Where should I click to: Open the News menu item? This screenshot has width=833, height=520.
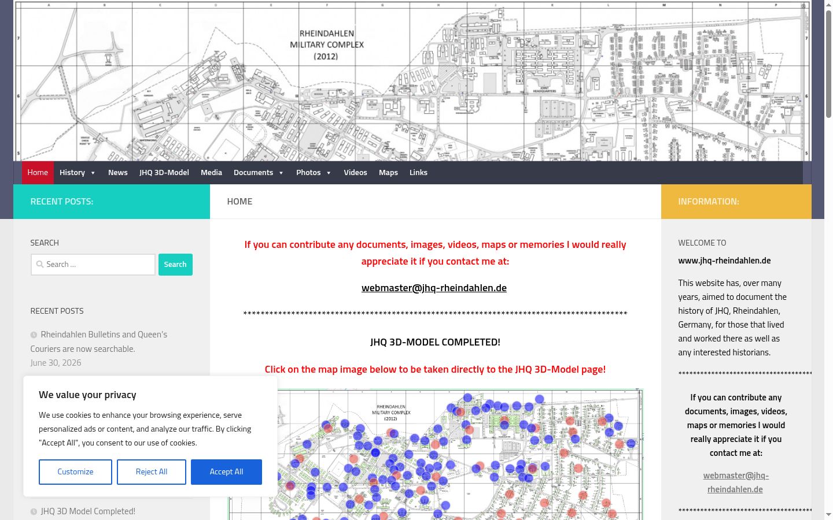click(118, 173)
